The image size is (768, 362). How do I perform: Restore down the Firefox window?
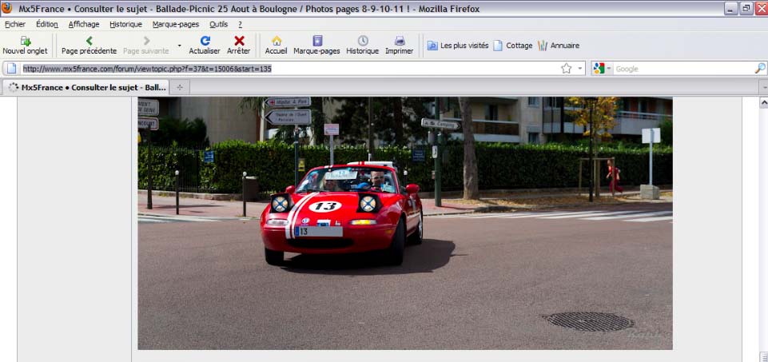[746, 8]
